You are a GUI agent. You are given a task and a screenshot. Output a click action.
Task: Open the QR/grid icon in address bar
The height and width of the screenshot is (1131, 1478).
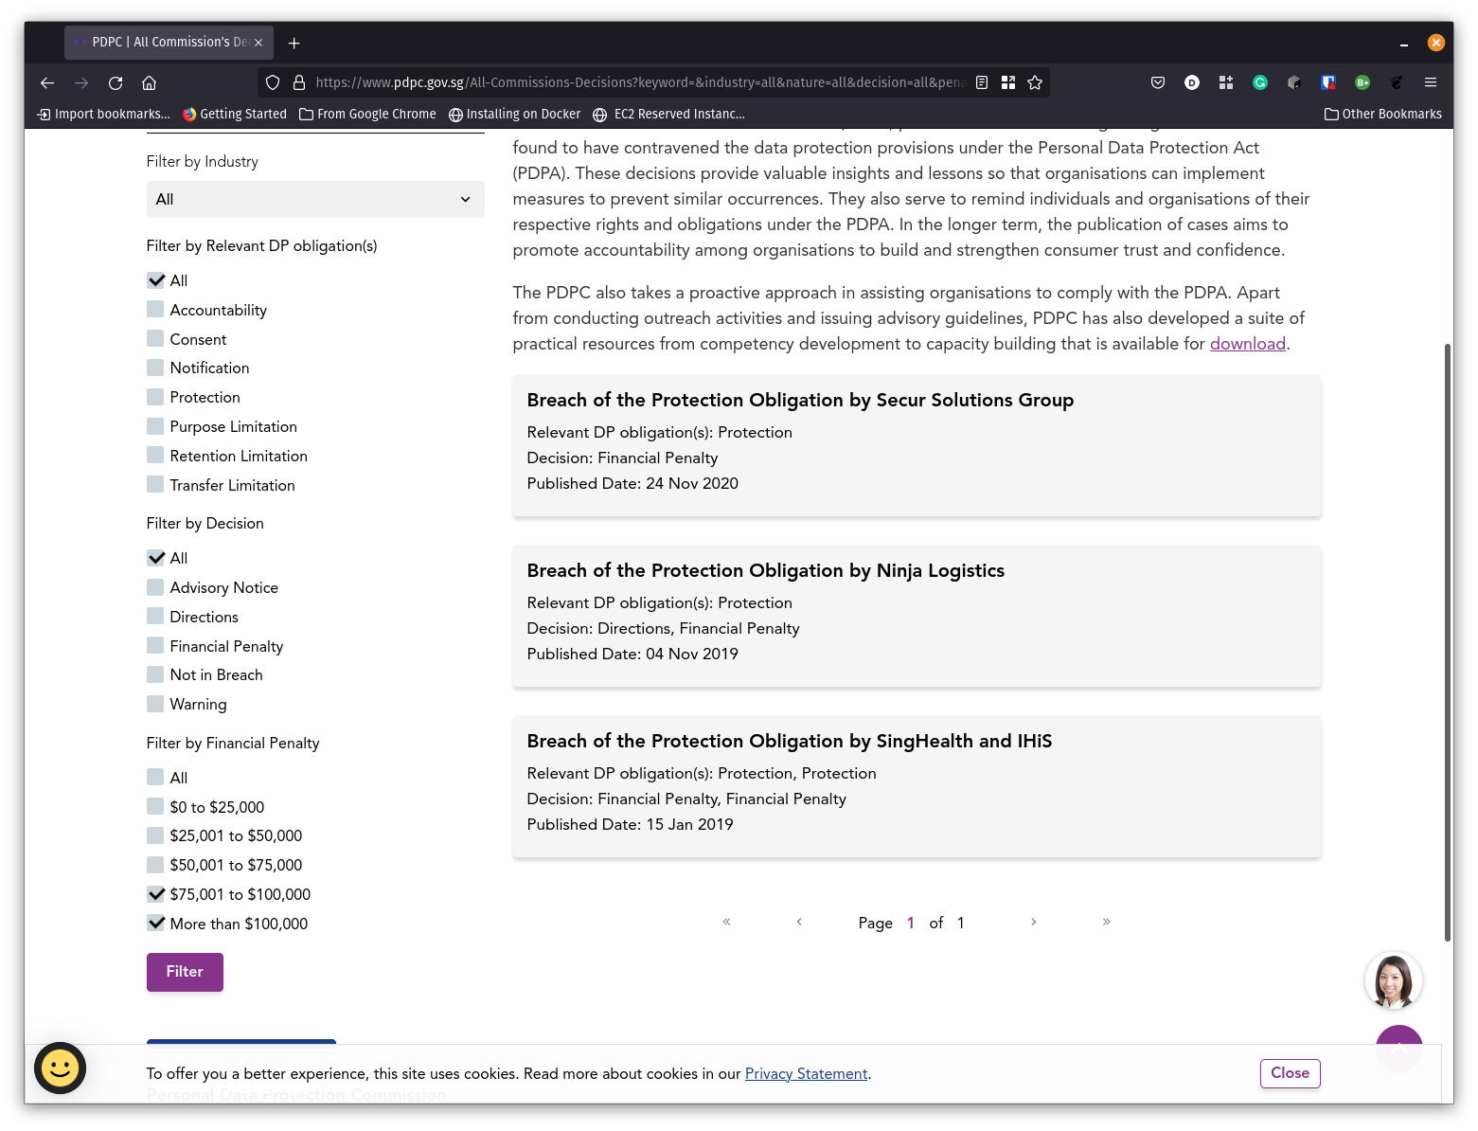(x=1008, y=82)
